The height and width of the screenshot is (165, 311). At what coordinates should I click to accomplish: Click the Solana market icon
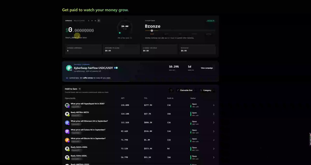pos(67,131)
